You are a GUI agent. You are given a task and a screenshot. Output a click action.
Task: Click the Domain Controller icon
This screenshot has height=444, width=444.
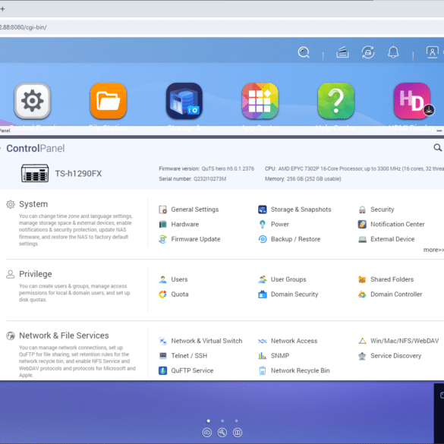click(x=362, y=294)
